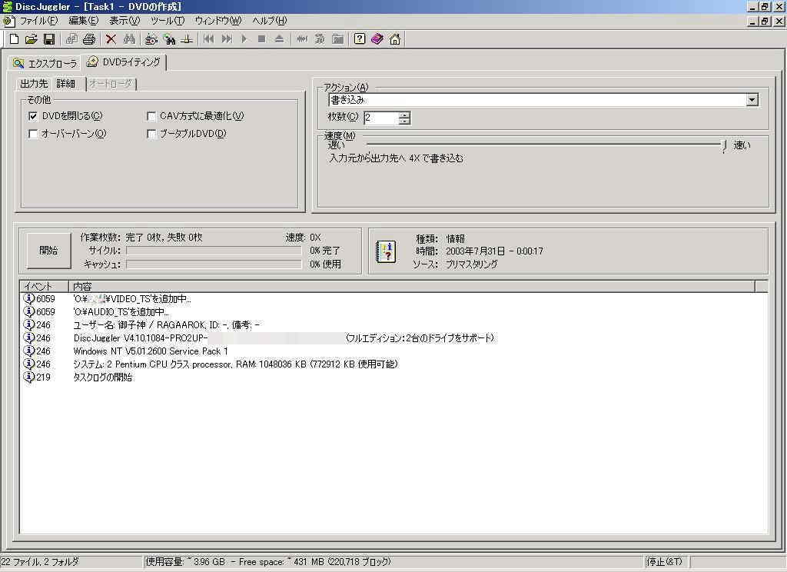The image size is (787, 572).
Task: Click the greyed folder view icon
Action: click(338, 39)
